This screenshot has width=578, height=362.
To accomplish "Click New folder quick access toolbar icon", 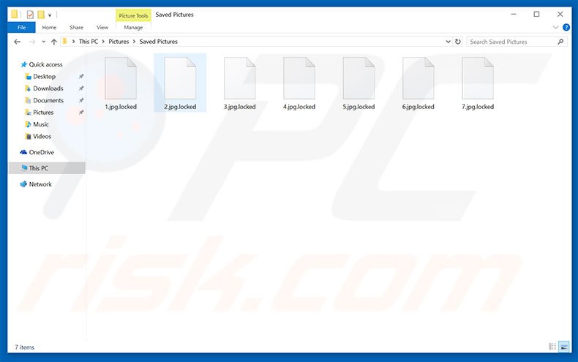I will [41, 15].
